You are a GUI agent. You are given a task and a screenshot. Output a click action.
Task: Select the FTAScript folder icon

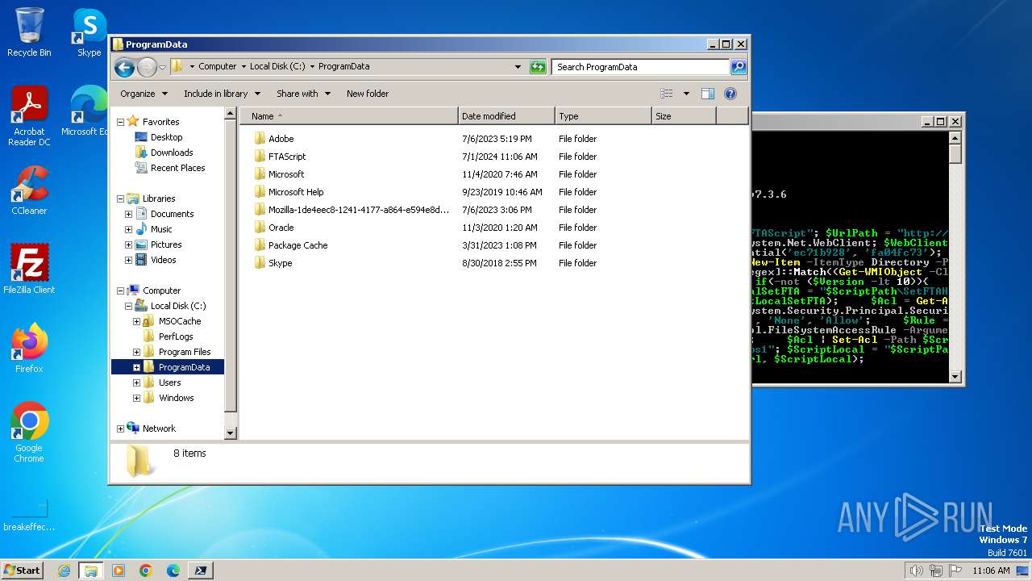point(260,157)
